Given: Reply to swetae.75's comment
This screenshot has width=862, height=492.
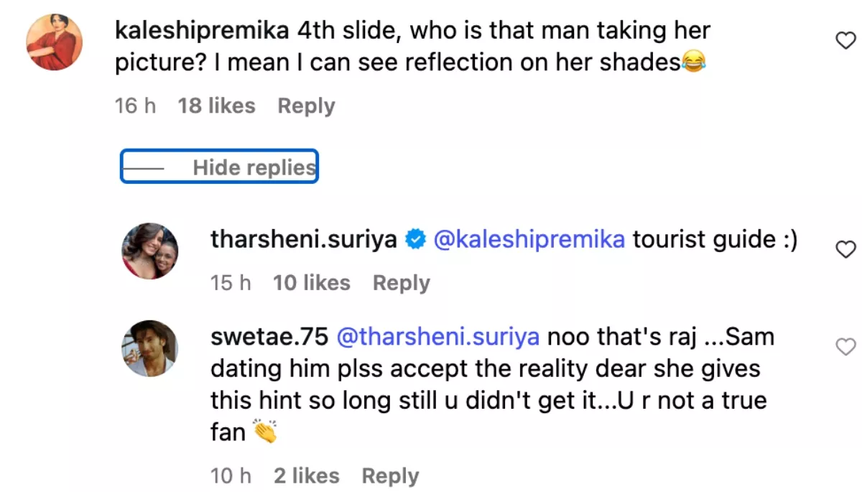Looking at the screenshot, I should pyautogui.click(x=390, y=475).
